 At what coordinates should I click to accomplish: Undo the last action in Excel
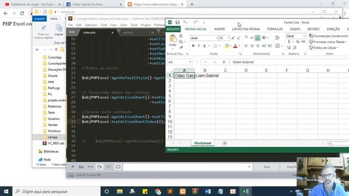[x=185, y=22]
